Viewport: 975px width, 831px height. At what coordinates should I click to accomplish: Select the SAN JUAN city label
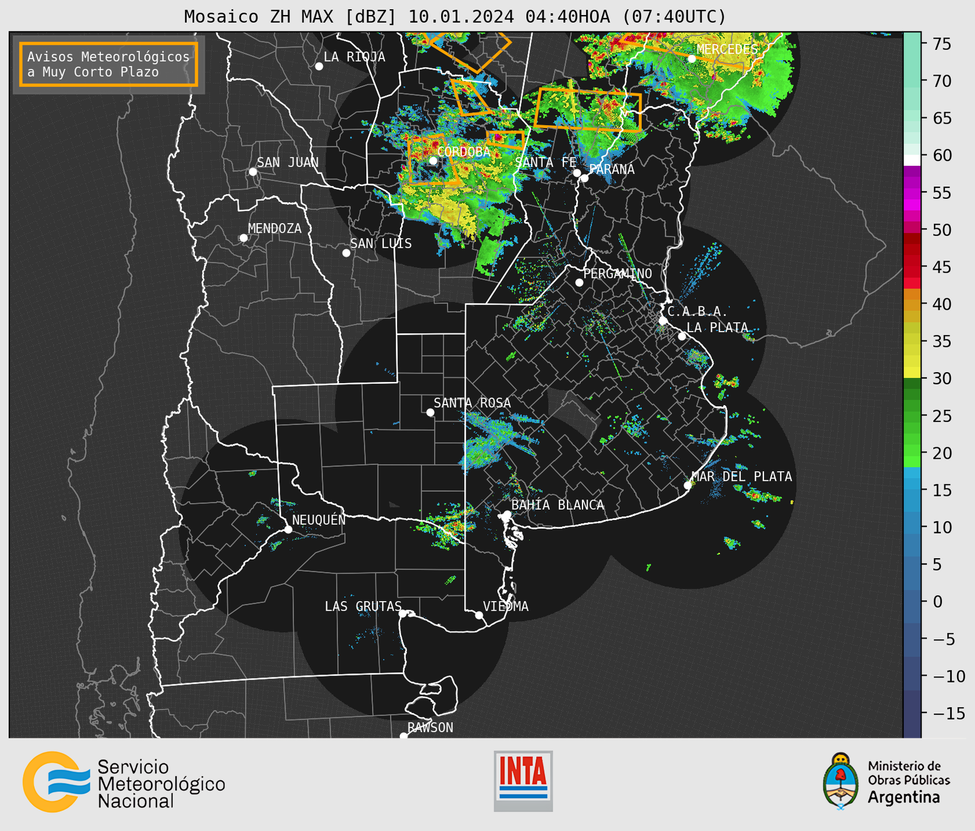coord(287,162)
